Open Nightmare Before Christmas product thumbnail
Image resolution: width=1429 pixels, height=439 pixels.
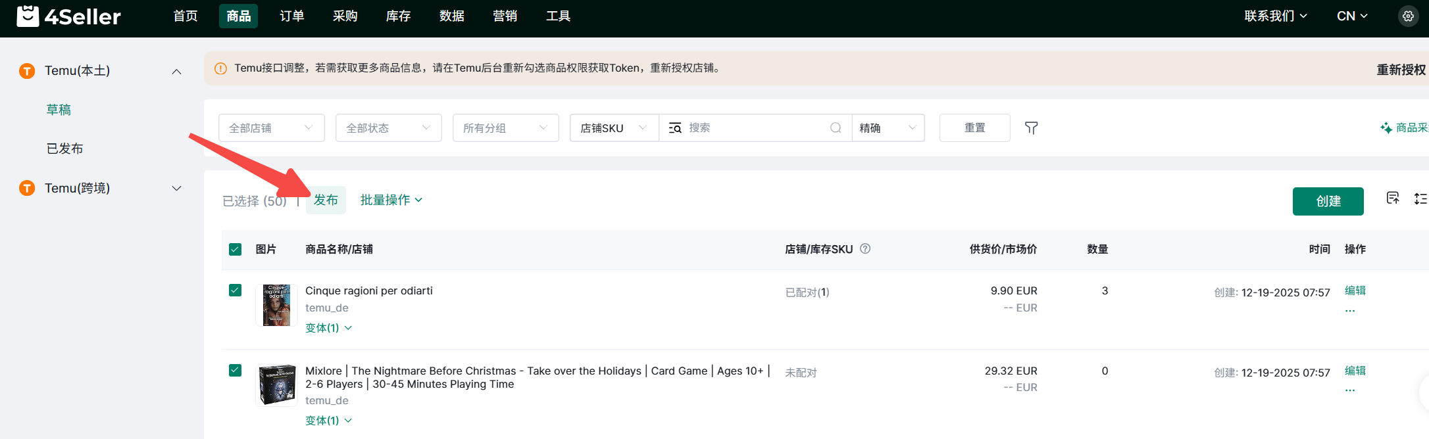(x=276, y=385)
